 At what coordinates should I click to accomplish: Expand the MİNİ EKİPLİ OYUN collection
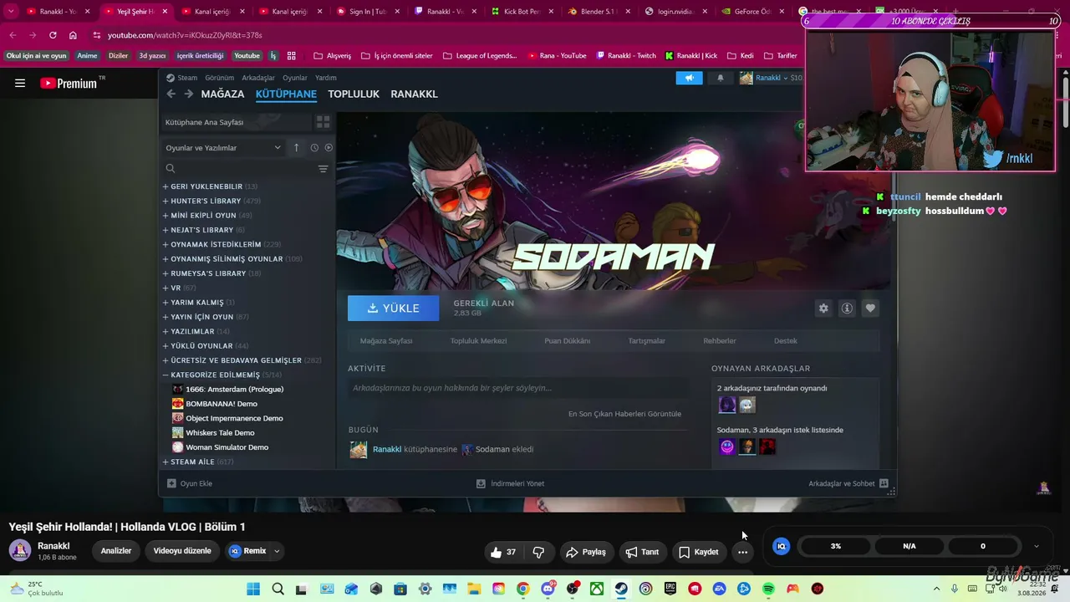click(166, 216)
